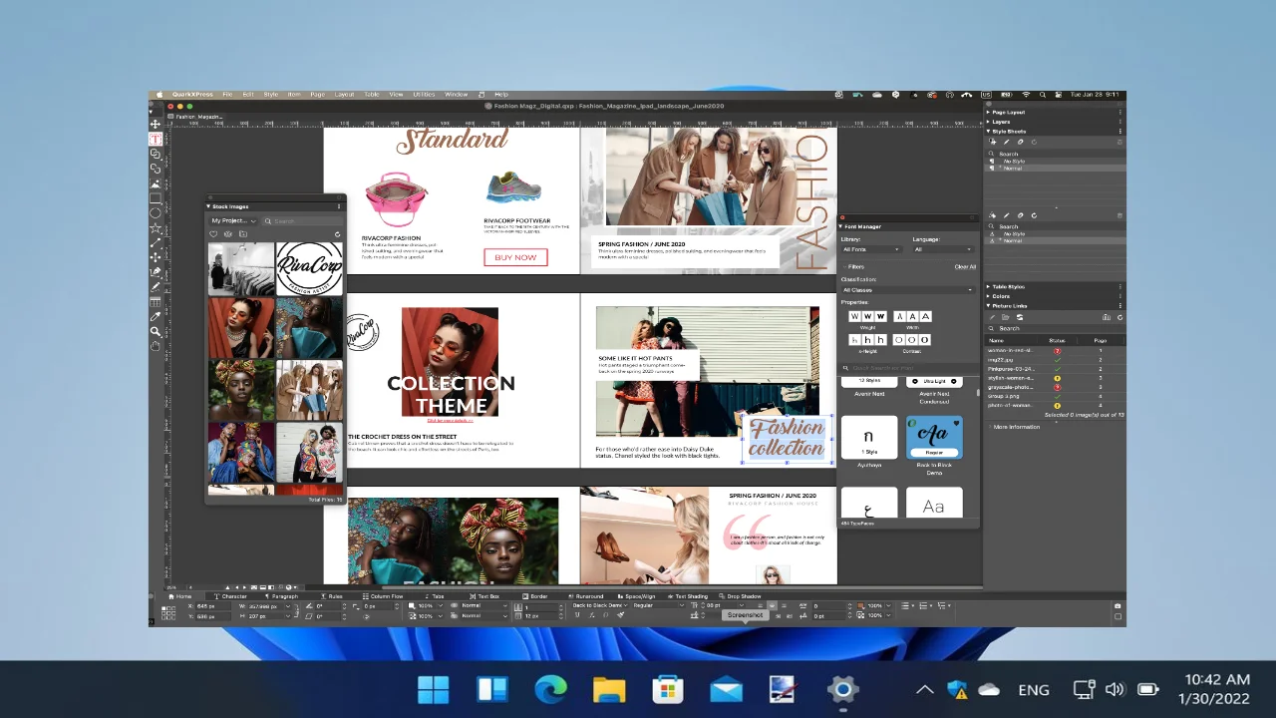Toggle the high contrast font filter
1276x718 pixels.
click(925, 340)
